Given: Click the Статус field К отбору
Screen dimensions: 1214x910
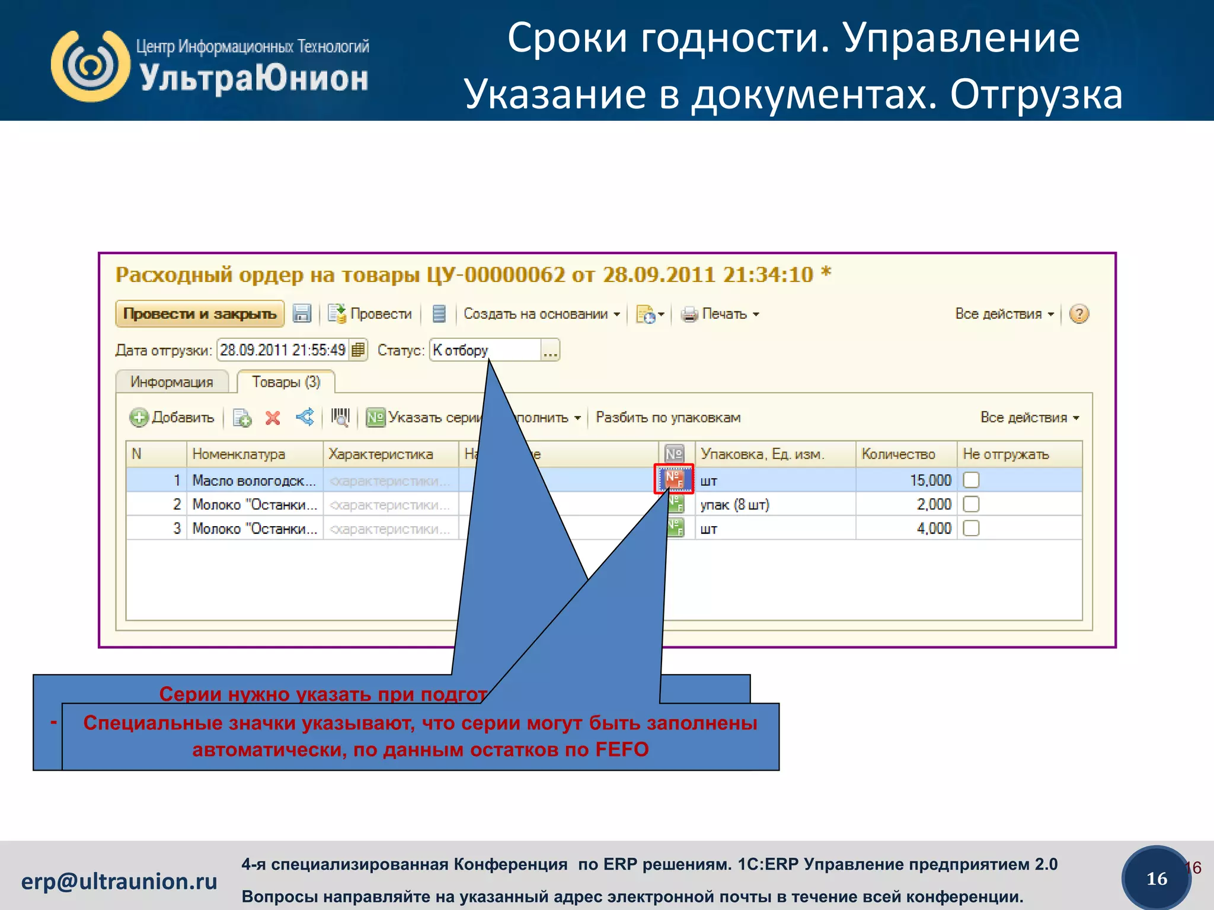Looking at the screenshot, I should click(x=485, y=350).
